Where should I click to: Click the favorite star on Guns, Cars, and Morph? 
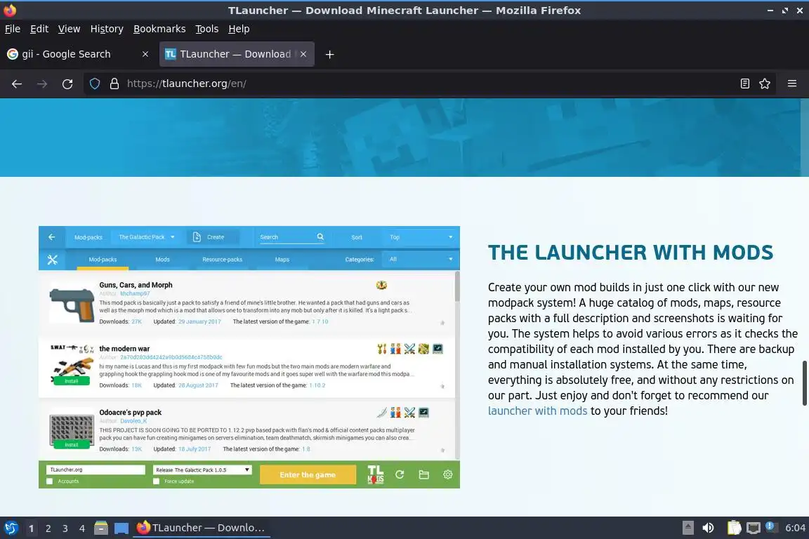click(x=442, y=323)
